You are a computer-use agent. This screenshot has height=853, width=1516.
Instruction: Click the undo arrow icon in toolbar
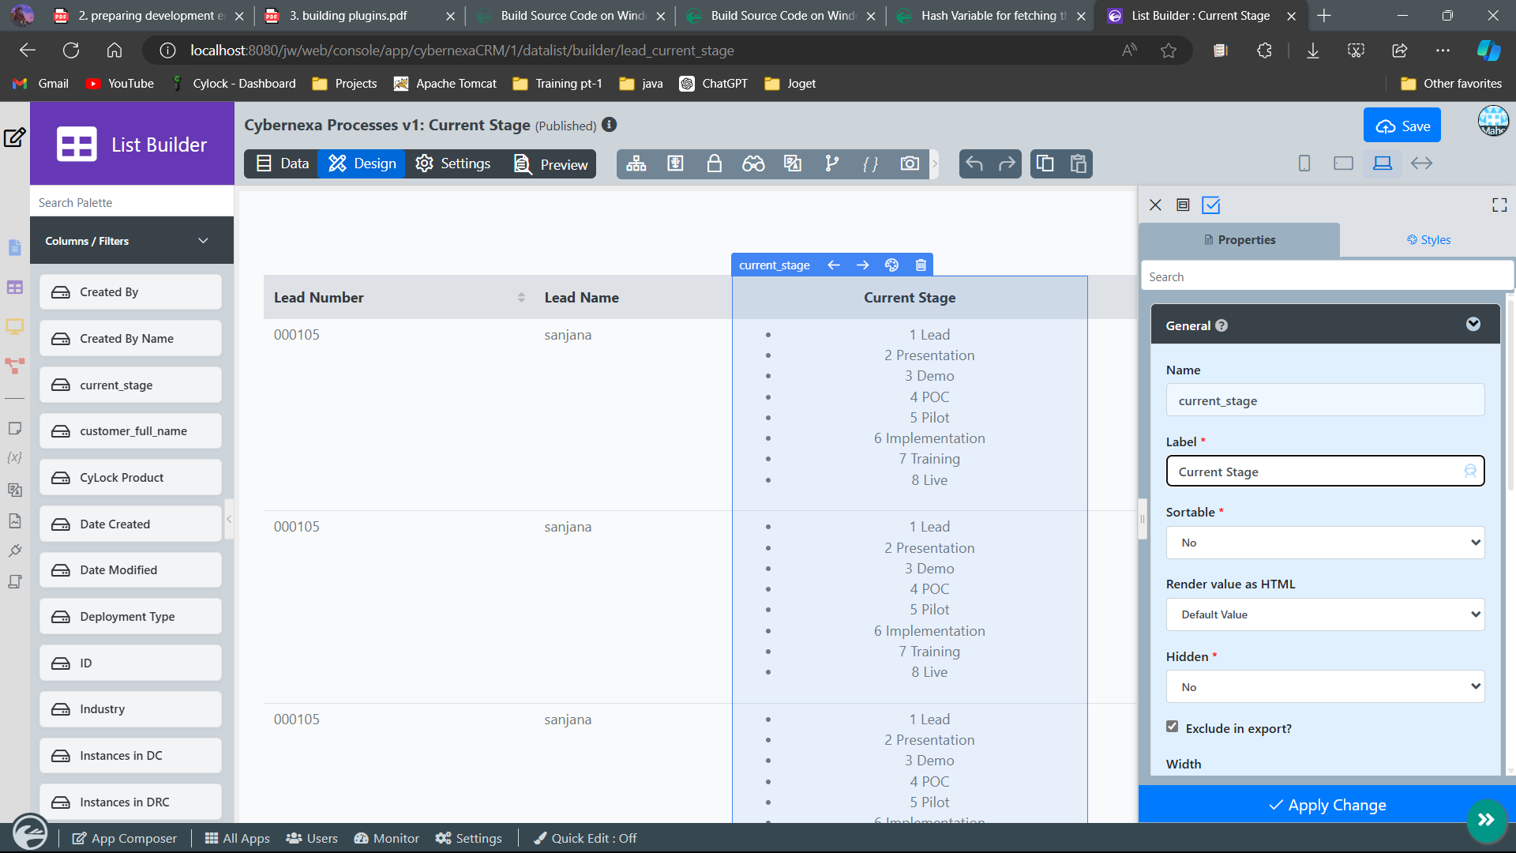coord(974,163)
